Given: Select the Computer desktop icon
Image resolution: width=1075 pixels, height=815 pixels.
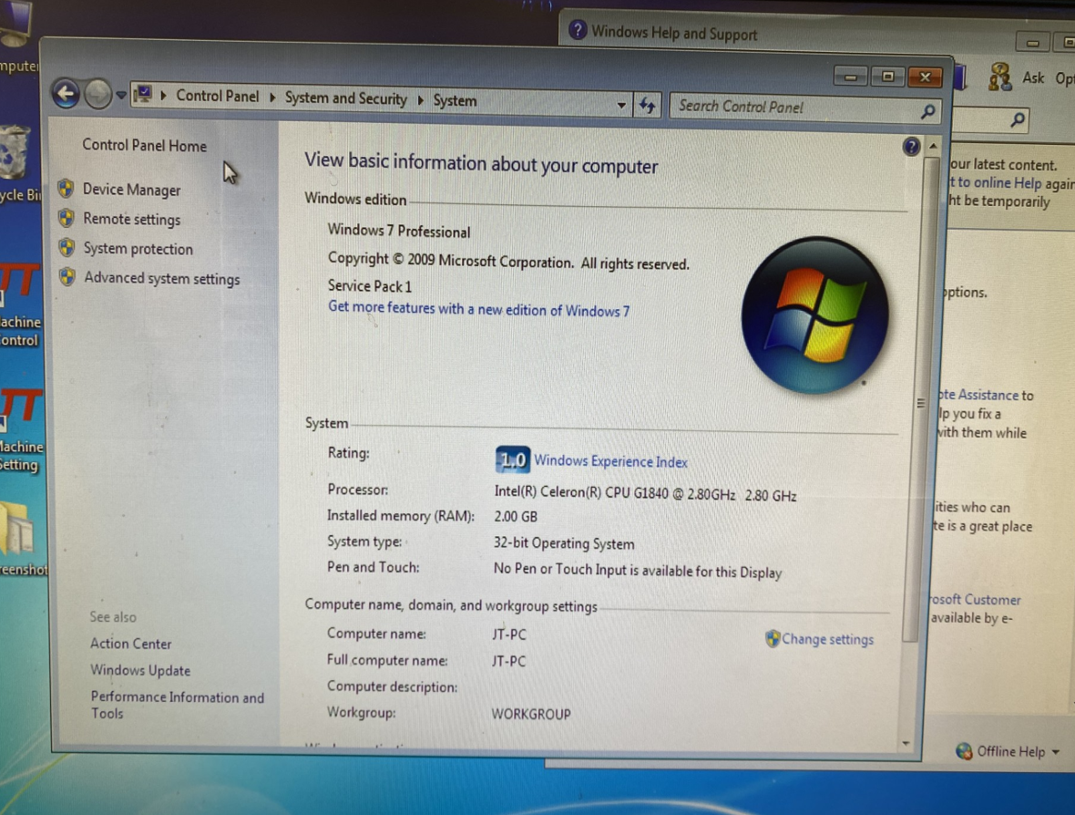Looking at the screenshot, I should click(x=18, y=37).
